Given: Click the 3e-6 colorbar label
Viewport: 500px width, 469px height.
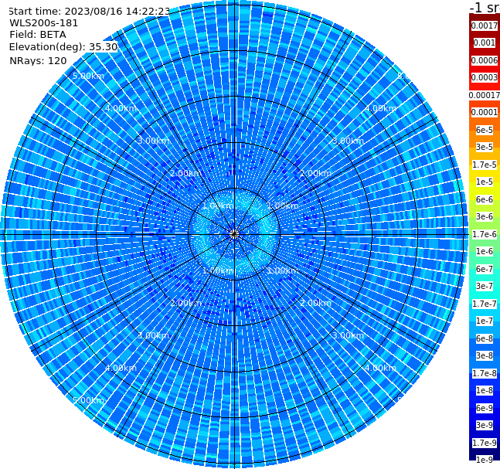Looking at the screenshot, I should click(485, 216).
